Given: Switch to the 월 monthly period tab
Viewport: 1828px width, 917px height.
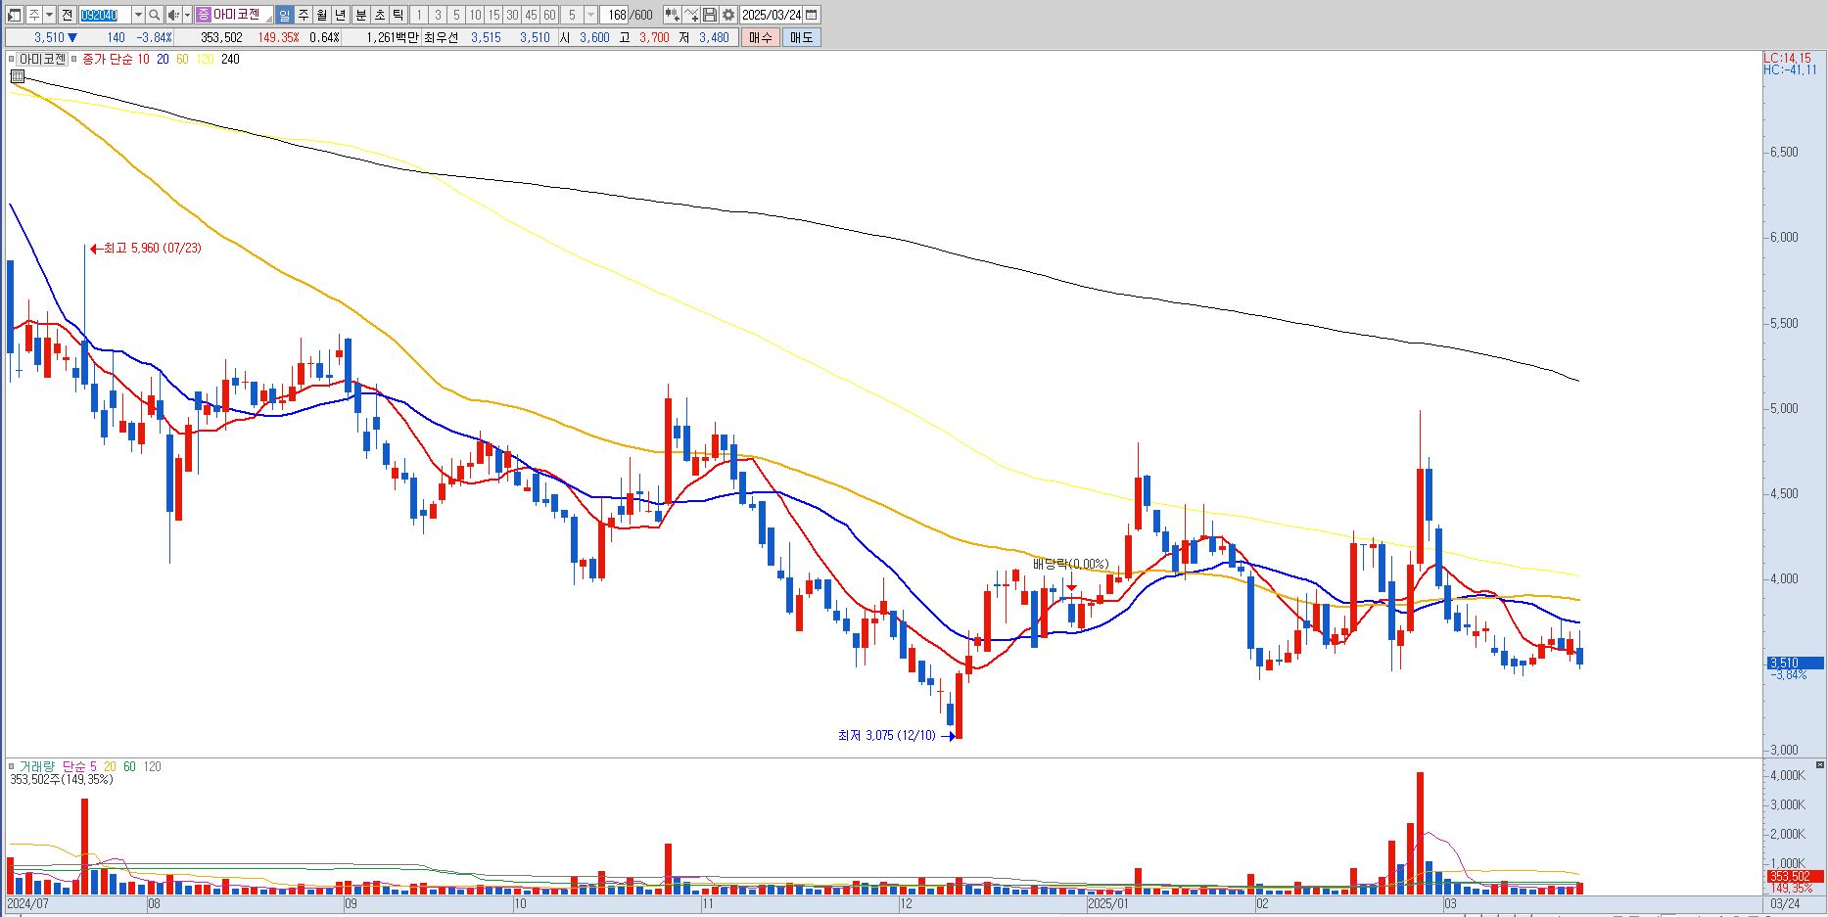Looking at the screenshot, I should [322, 15].
